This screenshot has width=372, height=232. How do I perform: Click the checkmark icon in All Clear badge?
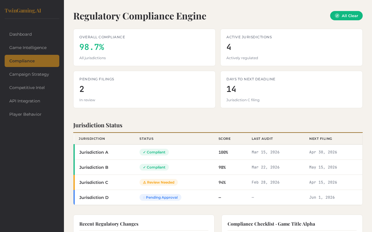pyautogui.click(x=337, y=16)
